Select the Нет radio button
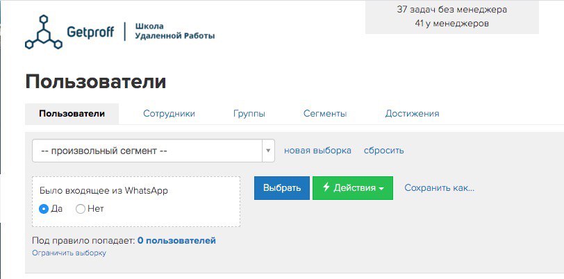The height and width of the screenshot is (279, 564). (x=81, y=209)
